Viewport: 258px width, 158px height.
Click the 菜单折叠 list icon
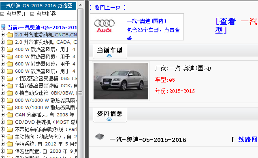click(32, 14)
